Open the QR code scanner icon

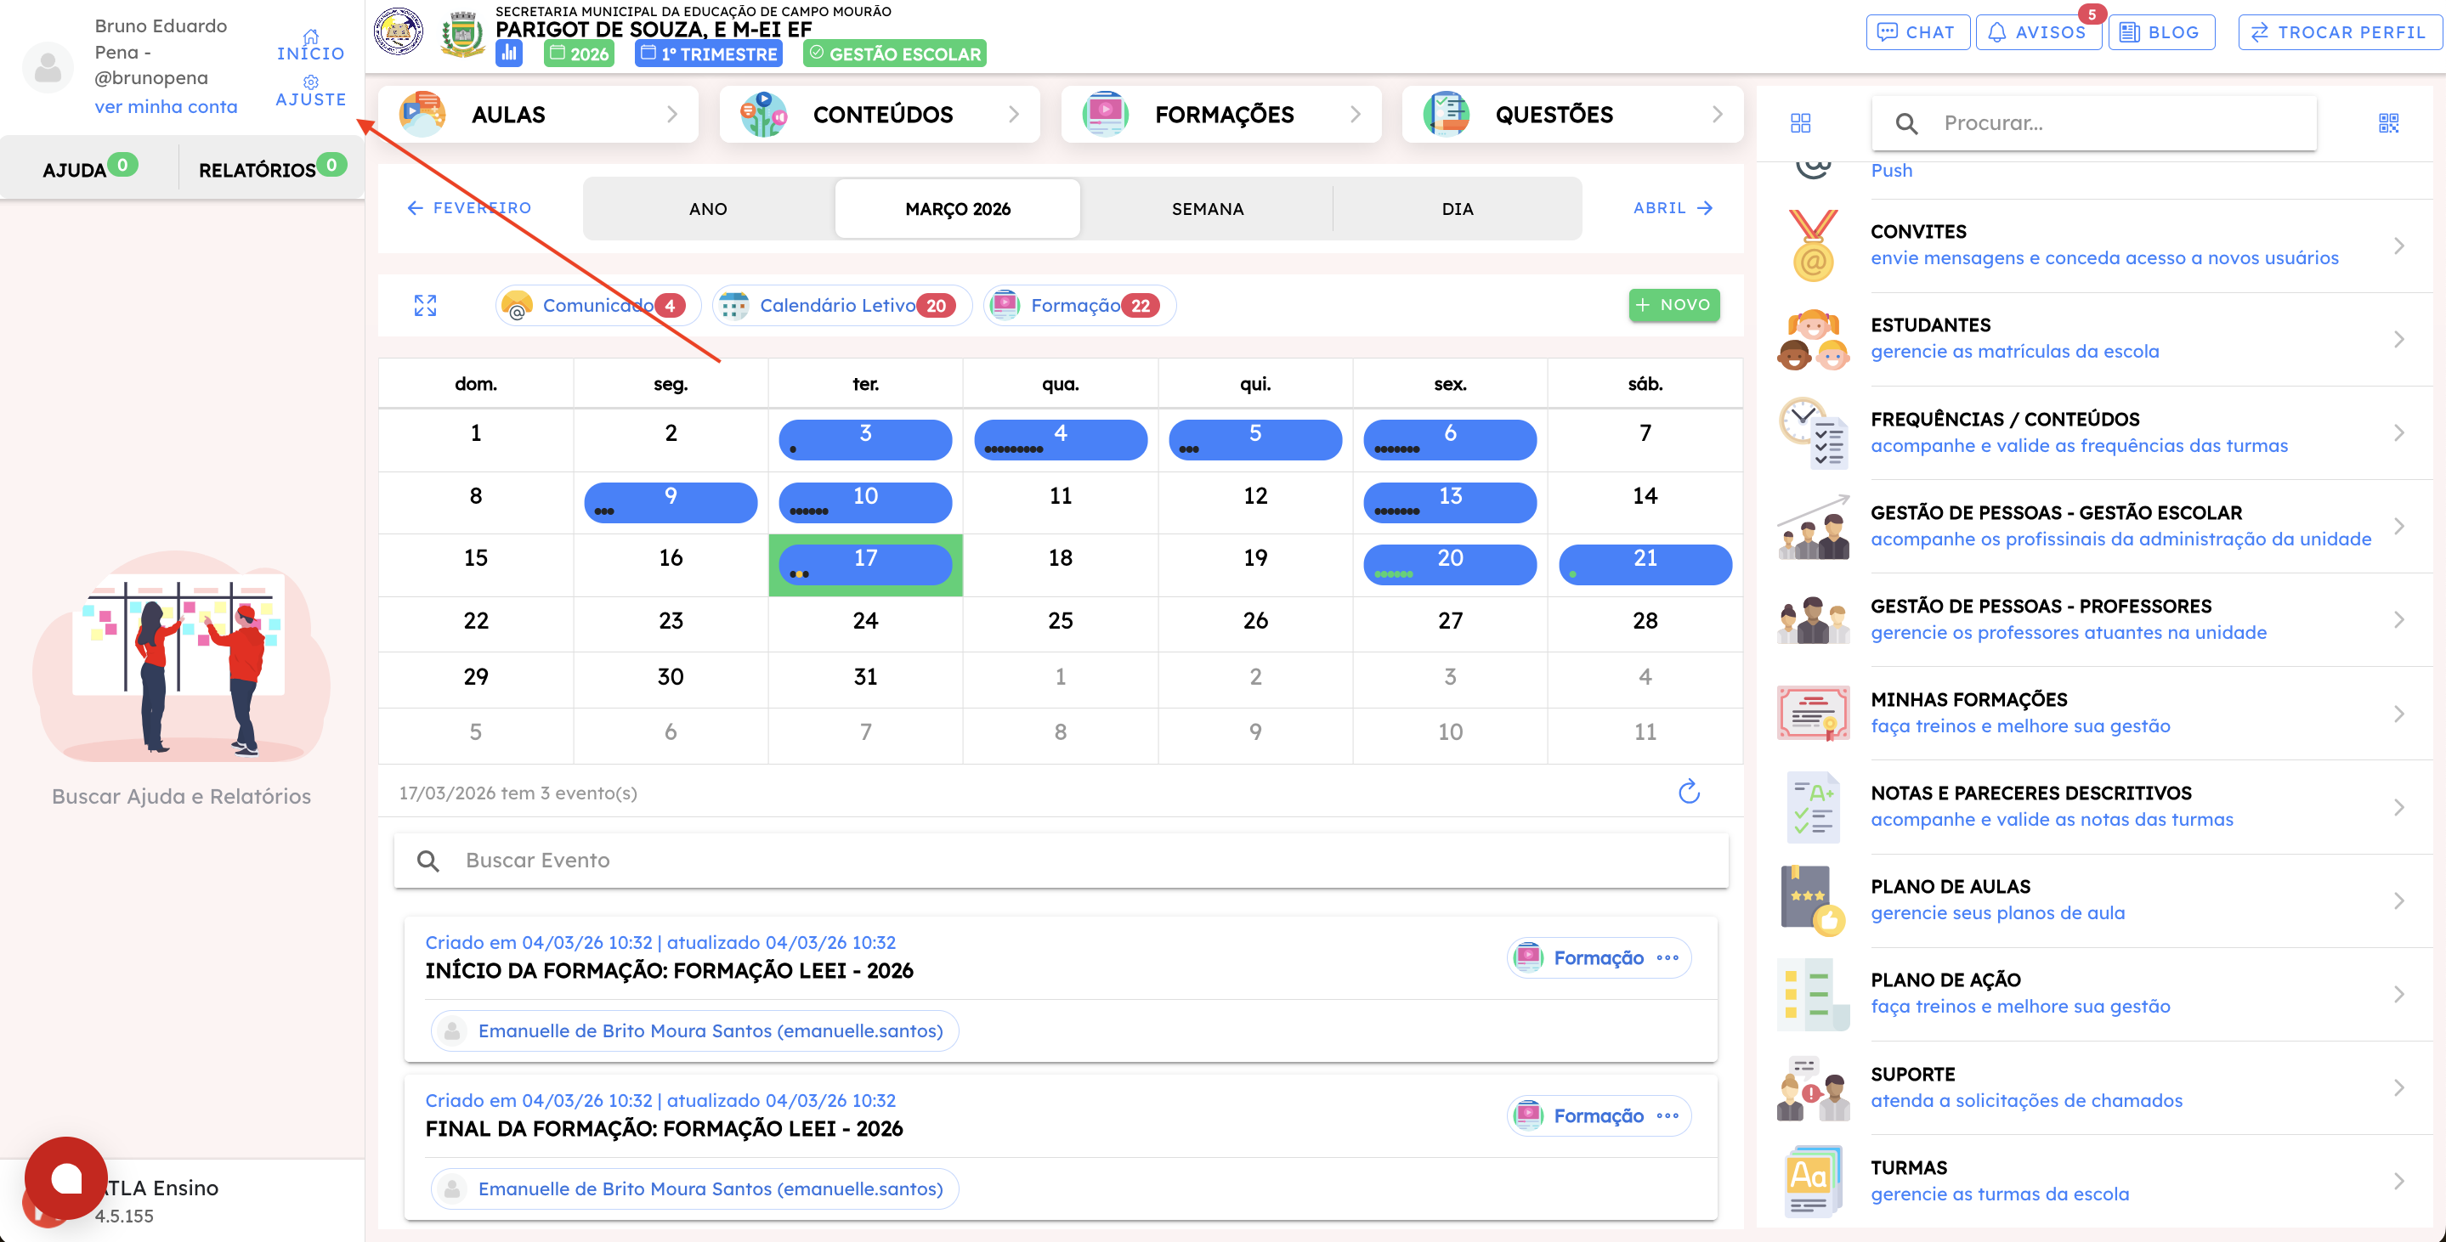coord(2388,123)
